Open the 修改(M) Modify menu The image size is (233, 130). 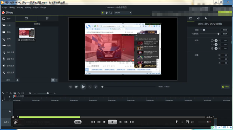point(20,7)
